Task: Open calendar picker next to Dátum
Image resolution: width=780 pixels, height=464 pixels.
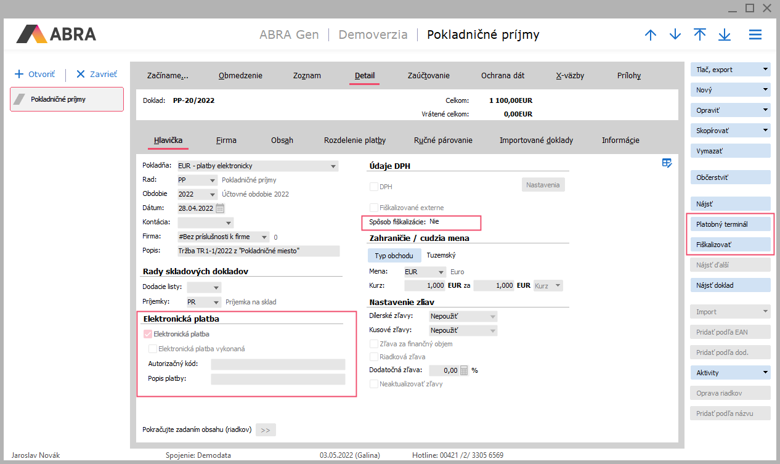Action: (220, 208)
